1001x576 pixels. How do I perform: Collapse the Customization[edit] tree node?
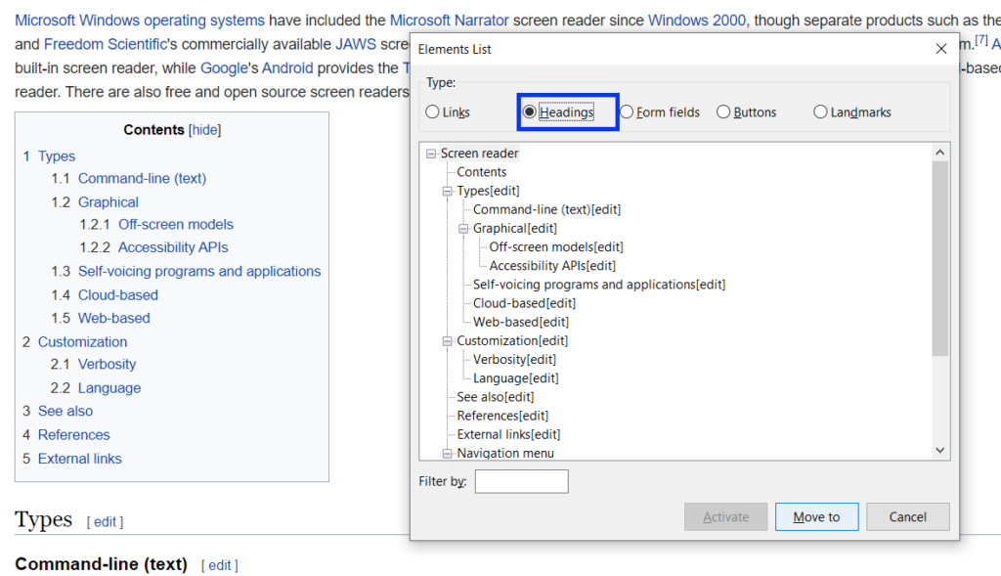point(448,341)
